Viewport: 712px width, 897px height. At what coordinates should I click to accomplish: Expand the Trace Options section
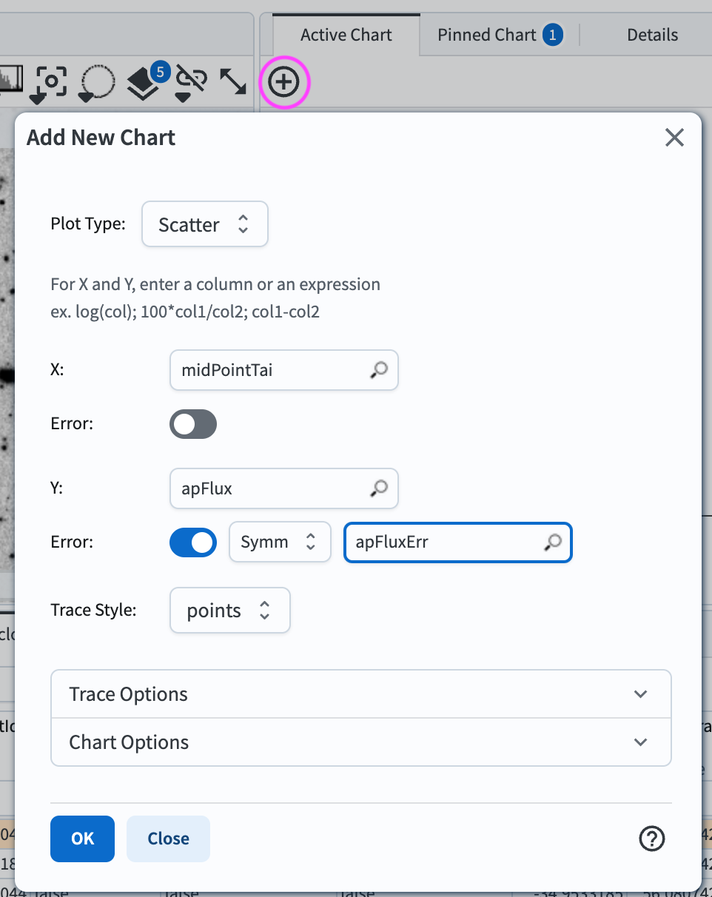[x=360, y=694]
